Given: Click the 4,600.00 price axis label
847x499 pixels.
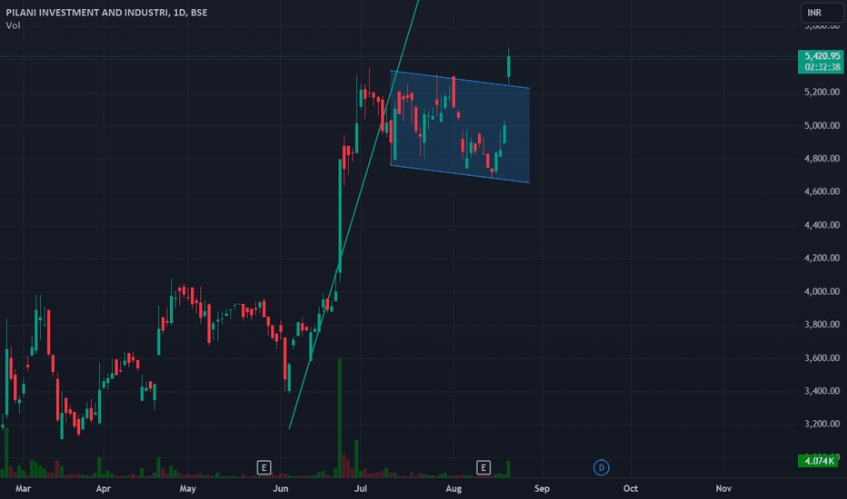Looking at the screenshot, I should (x=822, y=191).
